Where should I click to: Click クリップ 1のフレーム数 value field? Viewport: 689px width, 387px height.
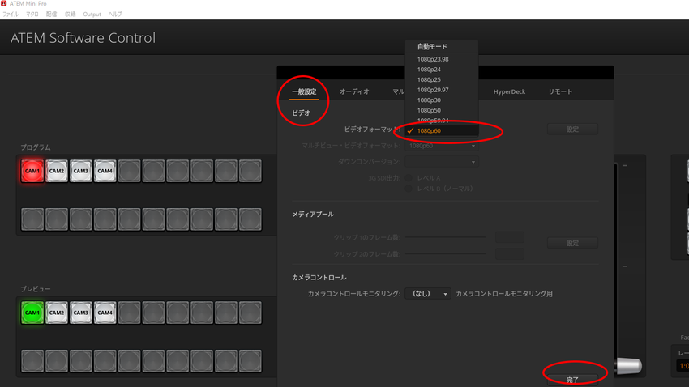click(509, 237)
